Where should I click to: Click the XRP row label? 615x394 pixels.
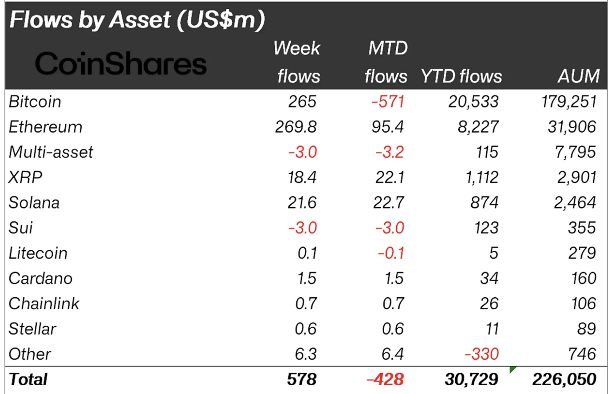(x=26, y=177)
